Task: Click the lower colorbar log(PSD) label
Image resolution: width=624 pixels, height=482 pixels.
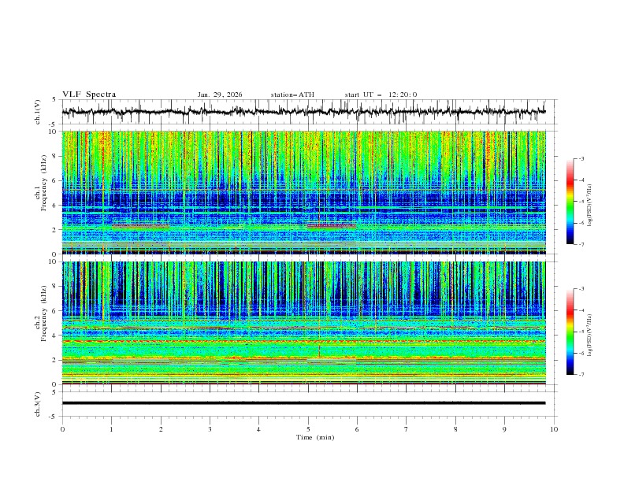Action: tap(590, 336)
